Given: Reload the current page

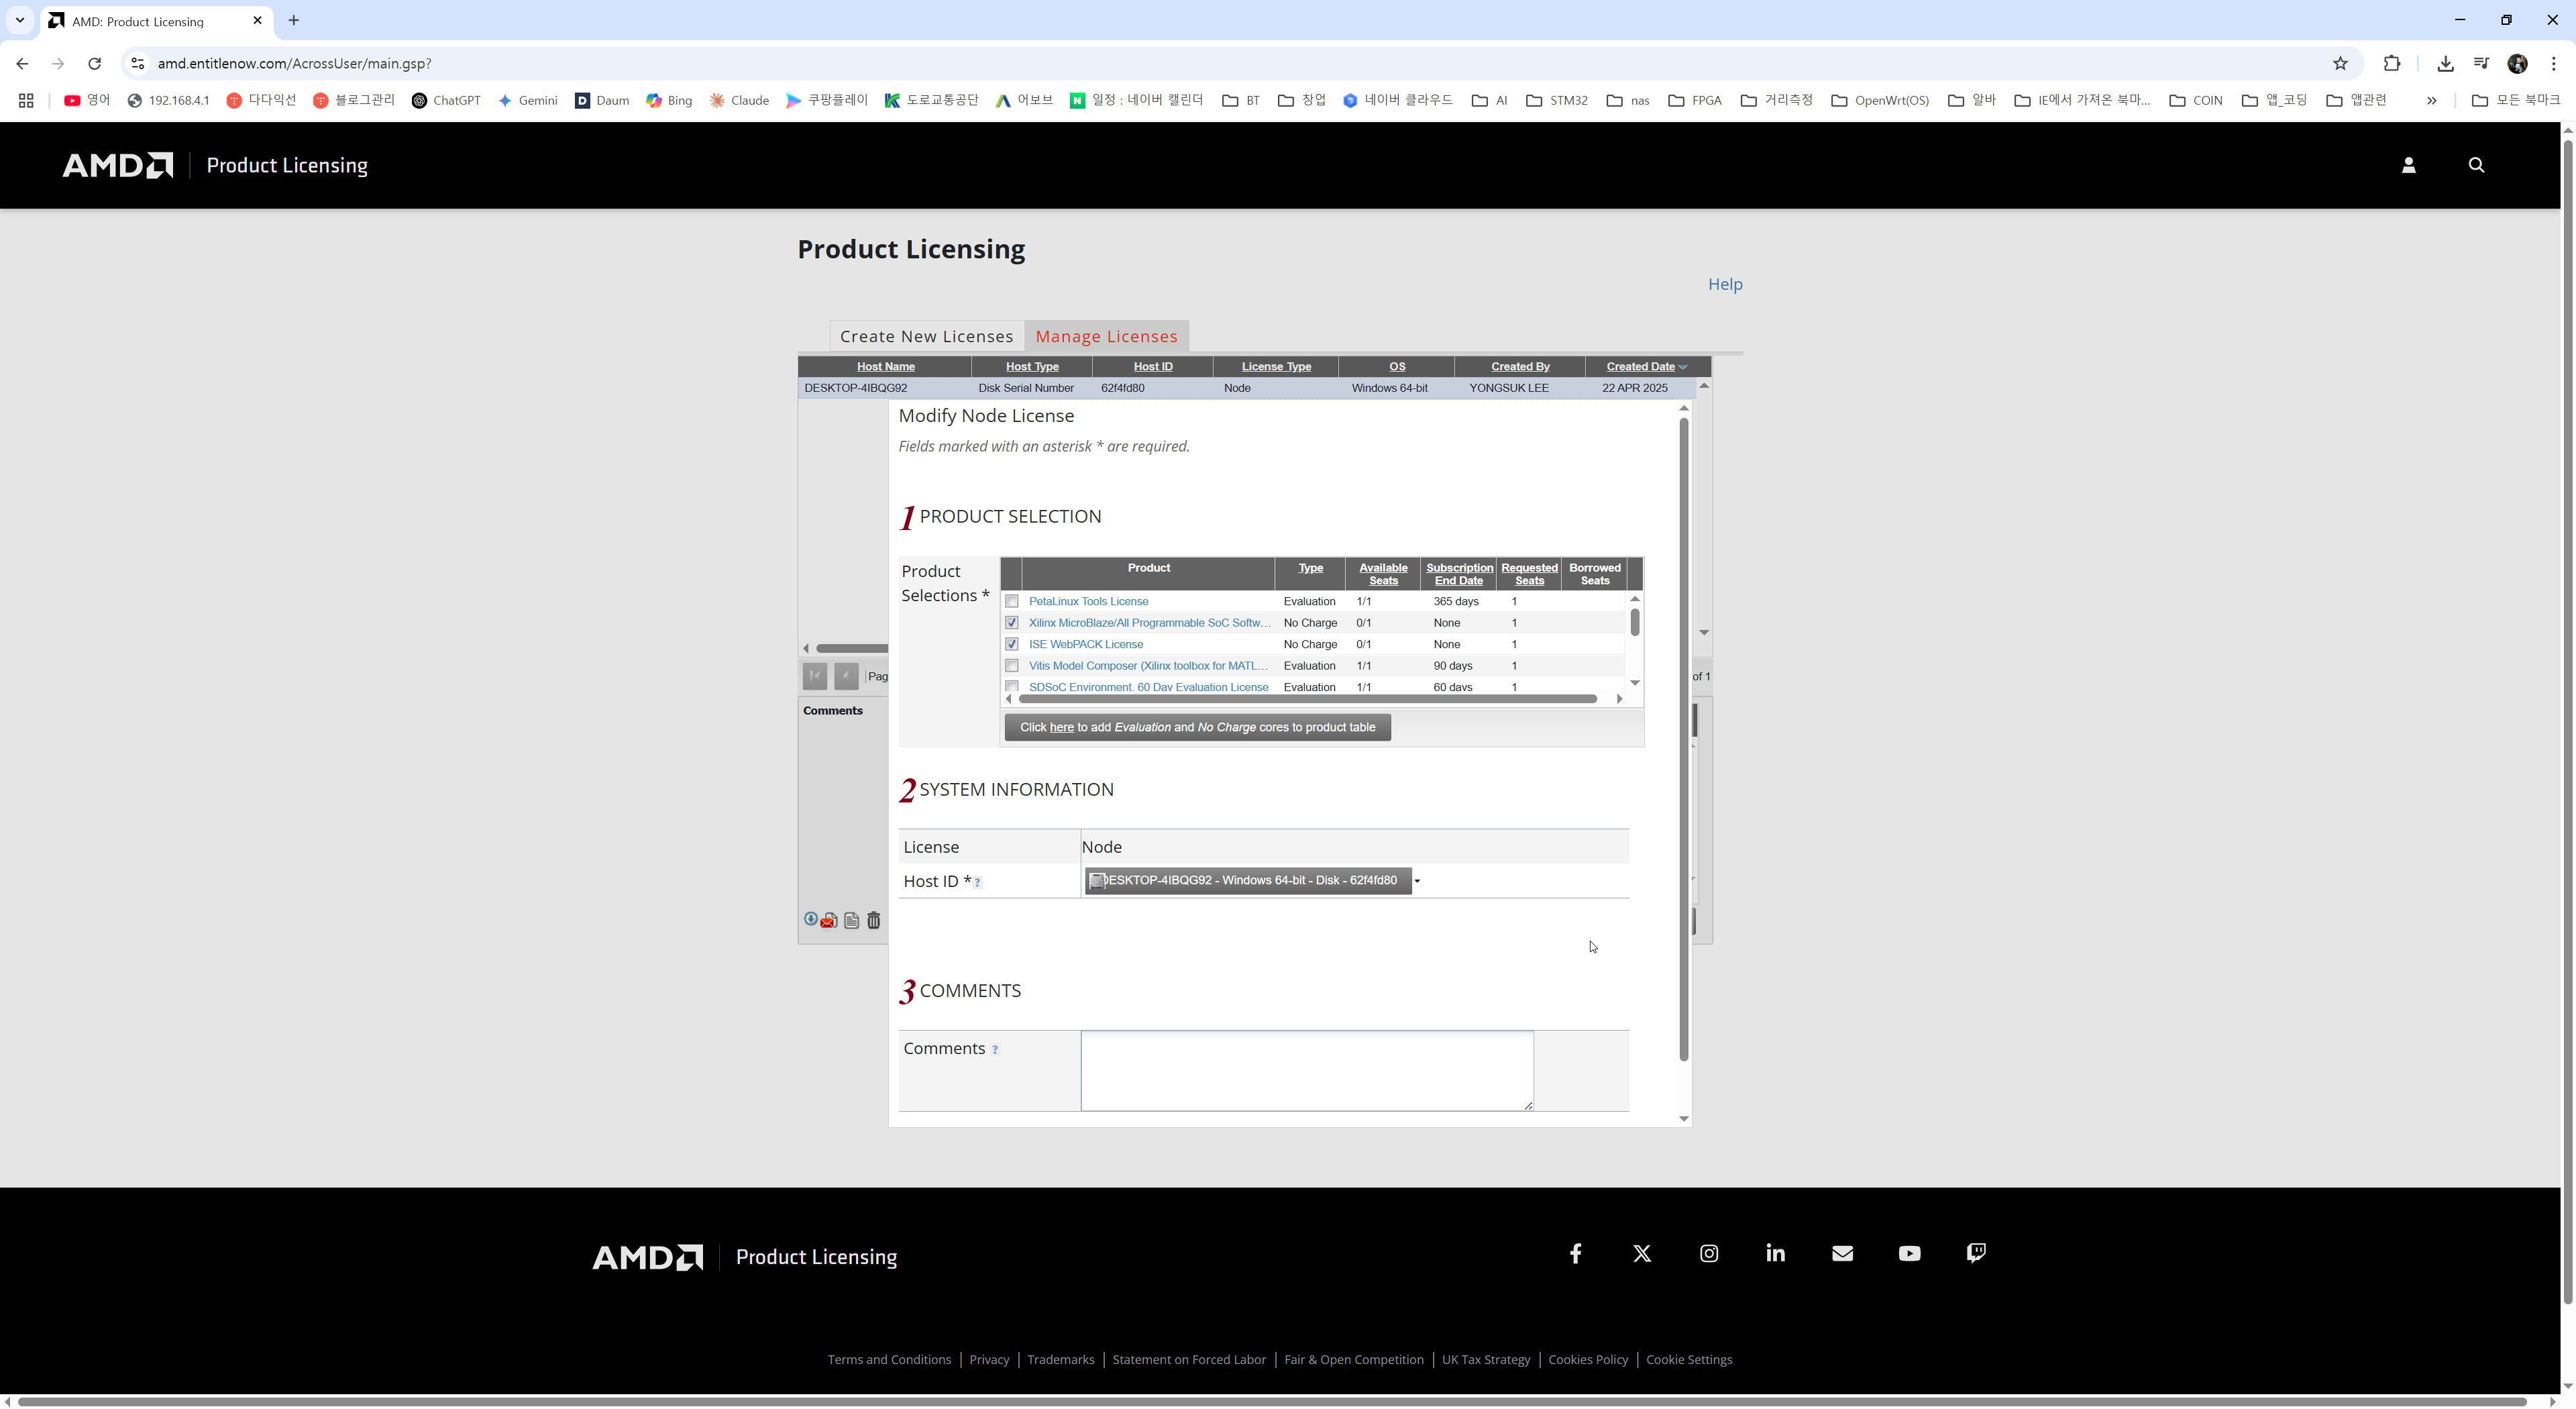Looking at the screenshot, I should click(x=94, y=64).
